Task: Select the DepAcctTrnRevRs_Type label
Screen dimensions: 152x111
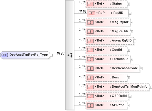Action: 29,55
